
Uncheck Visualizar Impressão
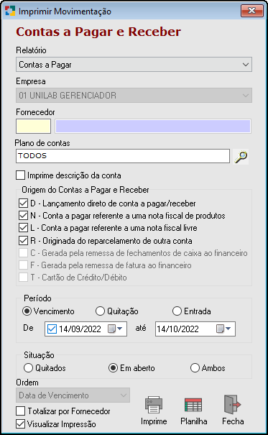(x=21, y=424)
